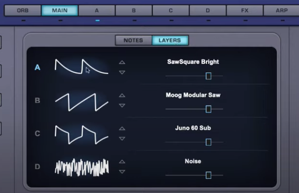
Task: Step layer B waveform down
Action: (122, 106)
